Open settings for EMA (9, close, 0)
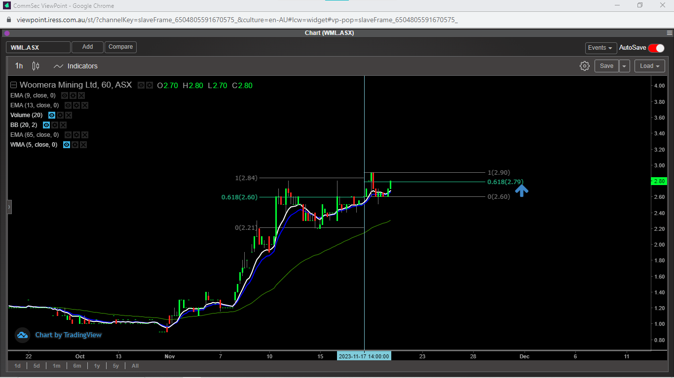Image resolution: width=674 pixels, height=378 pixels. (x=73, y=95)
